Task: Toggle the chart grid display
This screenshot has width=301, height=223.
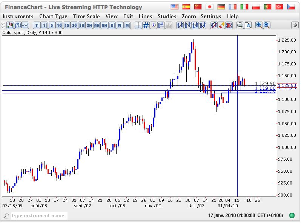Action: coord(146,25)
